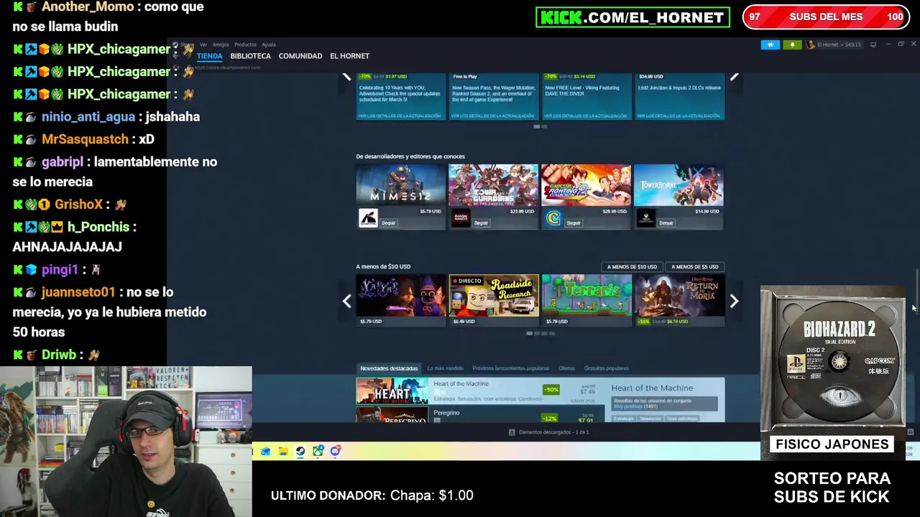The height and width of the screenshot is (517, 920).
Task: Select the Peregrino list entry
Action: point(480,414)
